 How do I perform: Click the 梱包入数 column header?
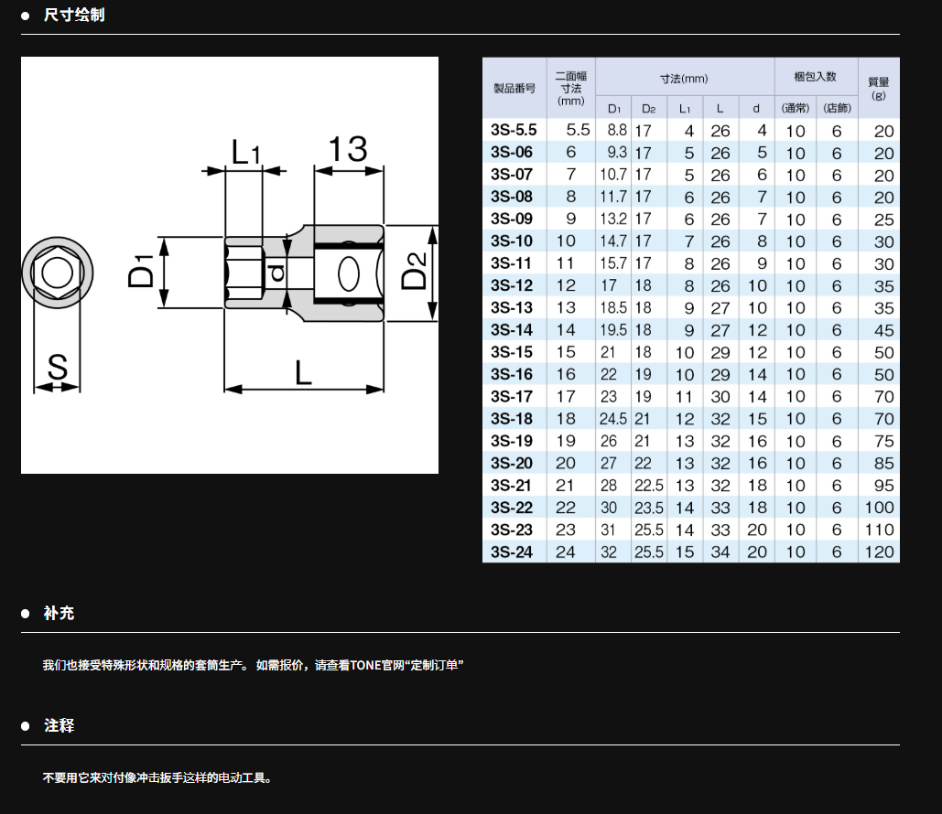(815, 79)
